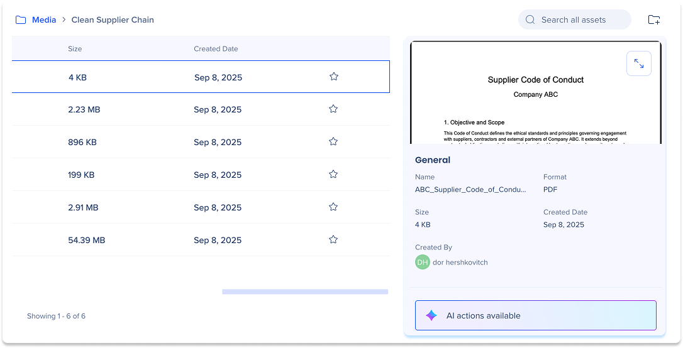Image resolution: width=683 pixels, height=348 pixels.
Task: Favorite the 54.39 MB asset
Action: [x=333, y=240]
